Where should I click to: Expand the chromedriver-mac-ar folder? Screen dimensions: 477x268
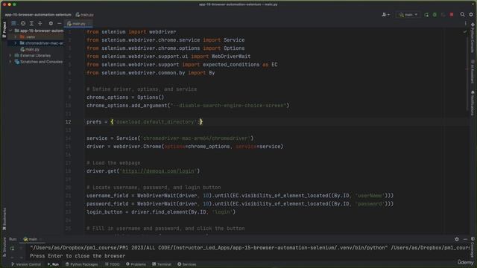click(x=16, y=43)
